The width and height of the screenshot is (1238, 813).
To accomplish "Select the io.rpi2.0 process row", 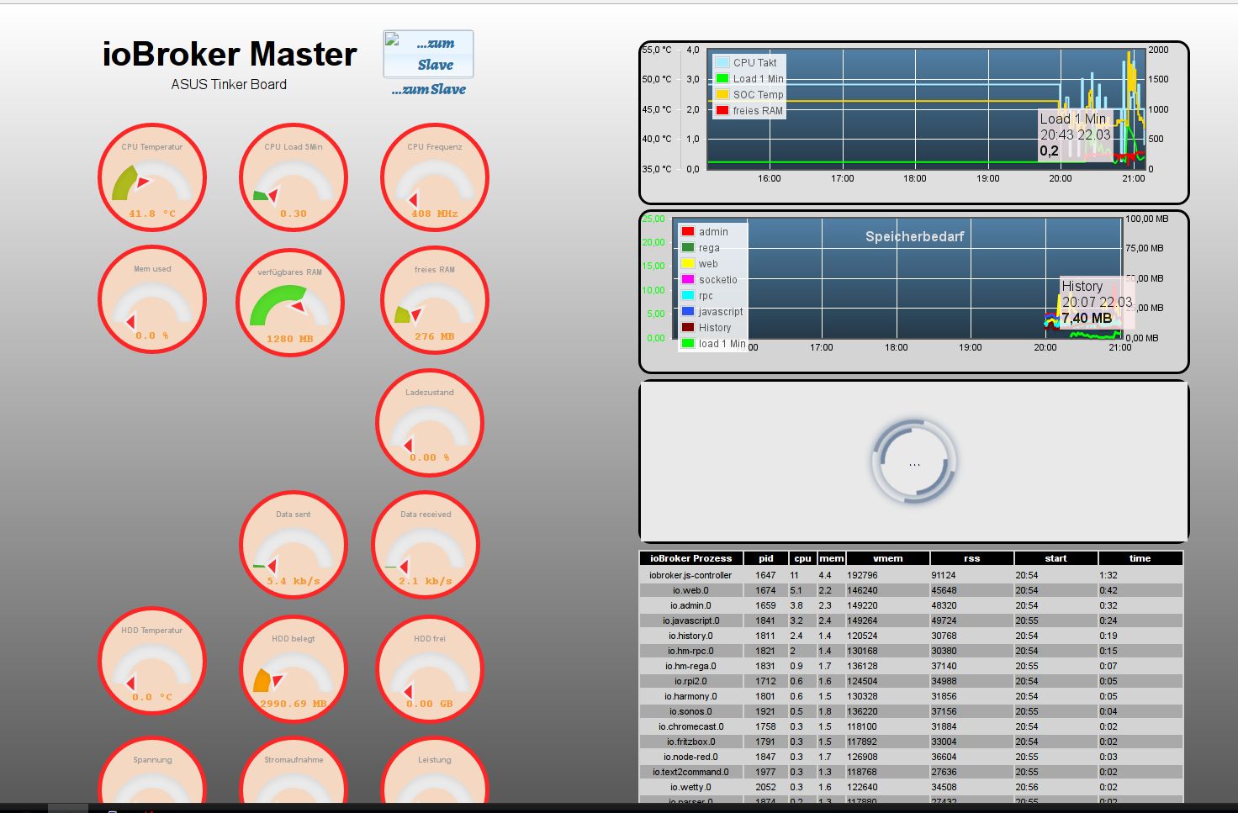I will [x=912, y=681].
